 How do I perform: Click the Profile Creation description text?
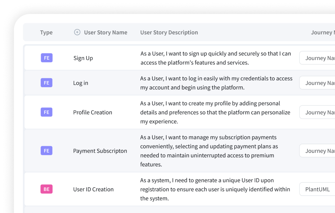point(214,112)
